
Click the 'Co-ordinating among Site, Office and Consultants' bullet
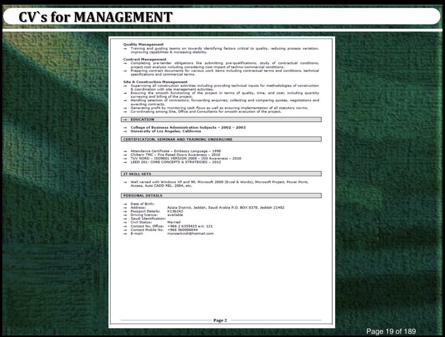point(206,112)
